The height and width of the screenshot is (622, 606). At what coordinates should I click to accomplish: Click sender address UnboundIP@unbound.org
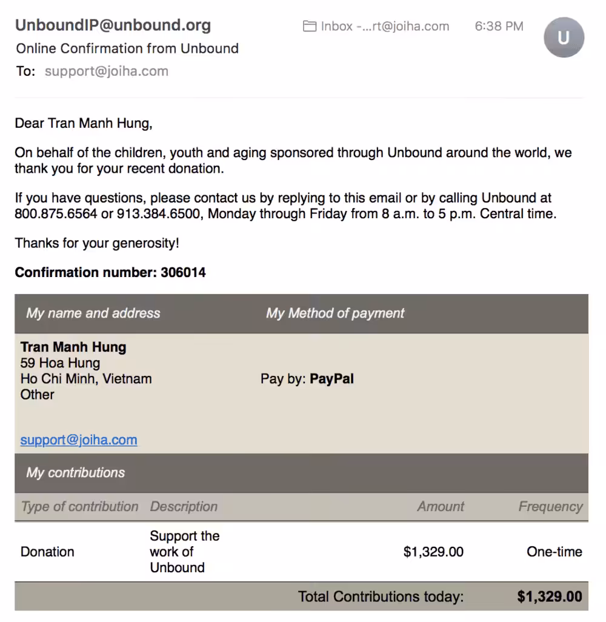[113, 25]
